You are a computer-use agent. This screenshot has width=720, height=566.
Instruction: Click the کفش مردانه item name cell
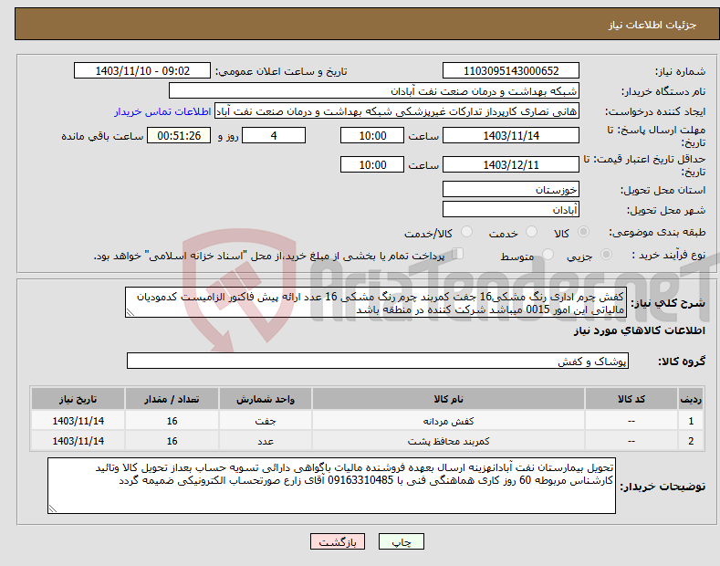coord(448,421)
